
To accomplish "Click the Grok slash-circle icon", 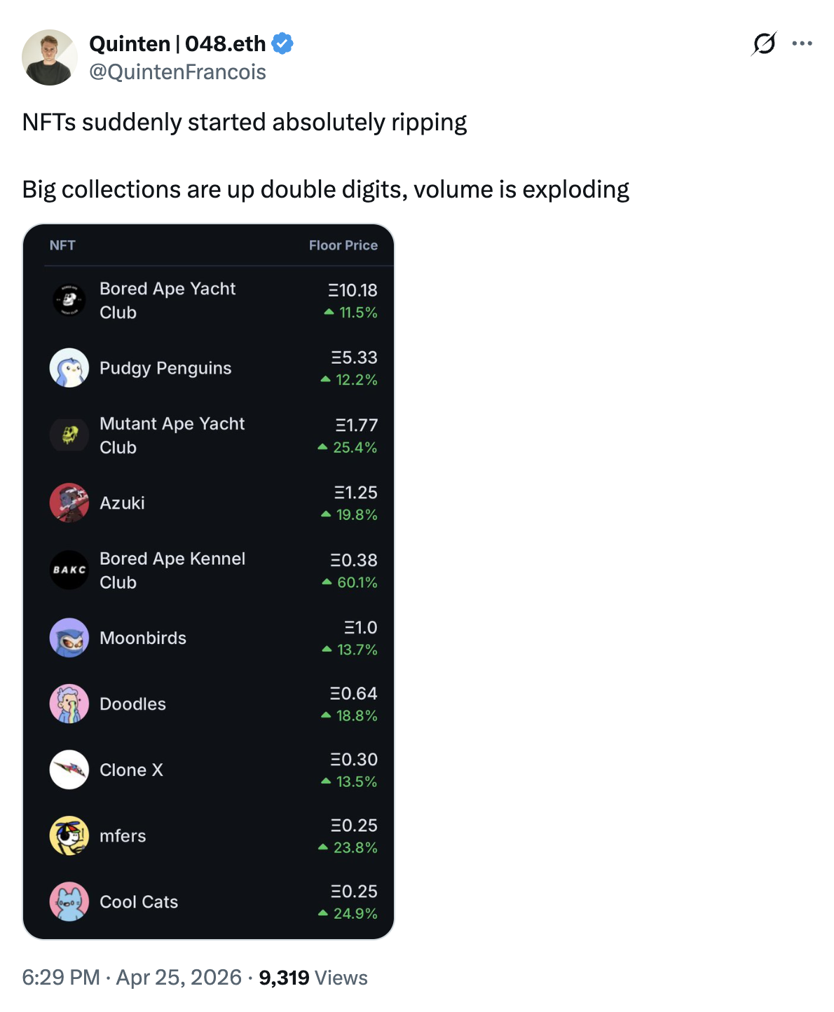I will tap(763, 43).
